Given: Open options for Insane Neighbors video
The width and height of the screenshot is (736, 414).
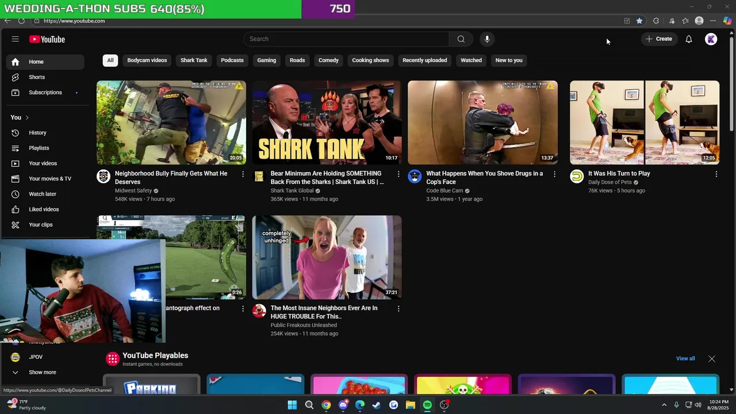Looking at the screenshot, I should (398, 309).
